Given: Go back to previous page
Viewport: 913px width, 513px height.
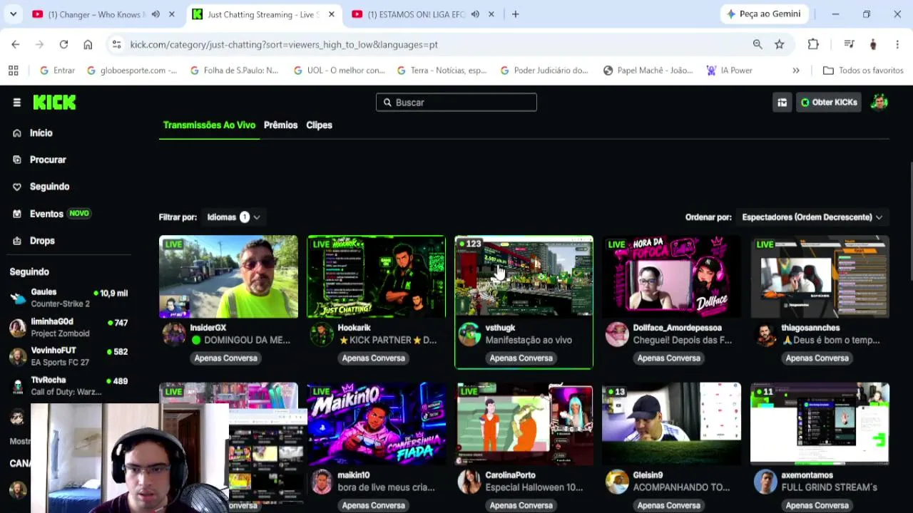Looking at the screenshot, I should coord(16,44).
